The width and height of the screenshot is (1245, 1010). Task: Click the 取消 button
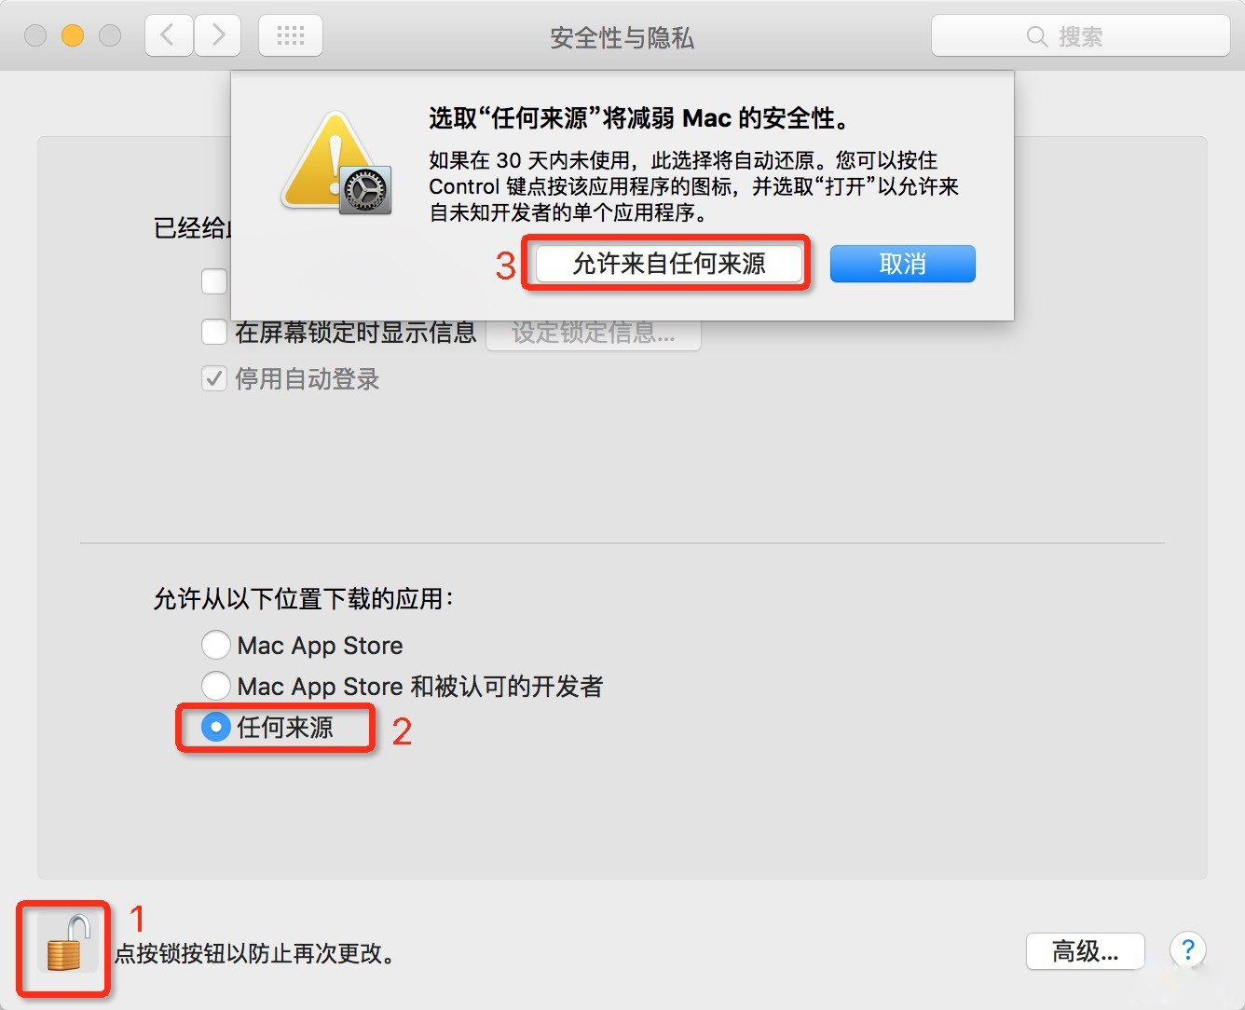[x=903, y=264]
